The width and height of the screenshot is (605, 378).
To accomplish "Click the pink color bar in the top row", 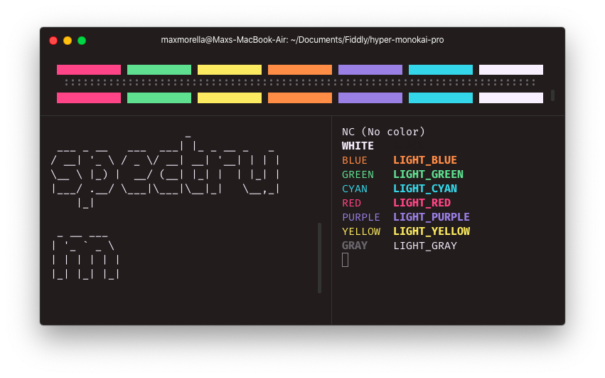I will 89,70.
